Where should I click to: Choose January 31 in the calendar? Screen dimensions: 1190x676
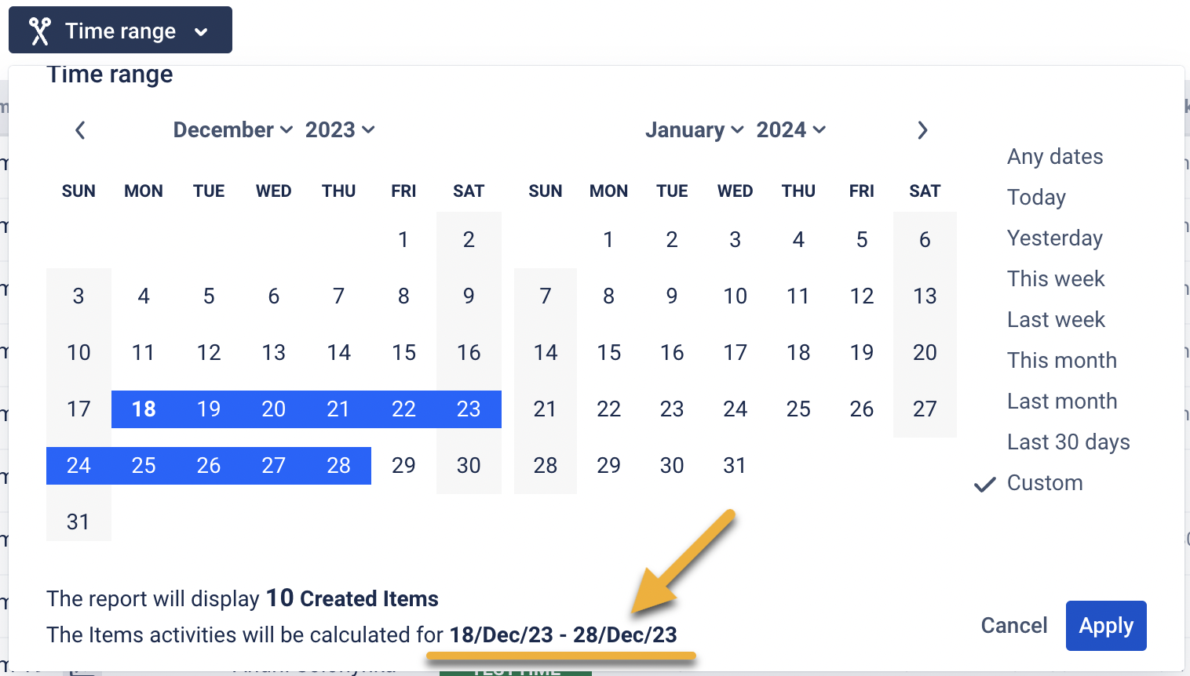coord(734,466)
